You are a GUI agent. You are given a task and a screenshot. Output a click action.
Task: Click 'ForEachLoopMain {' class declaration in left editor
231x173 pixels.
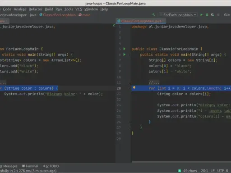pos(24,49)
